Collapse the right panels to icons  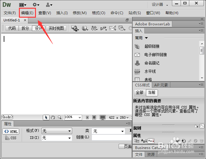tap(202, 19)
